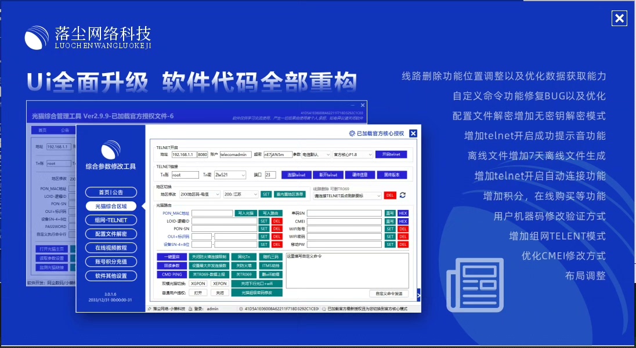Click the telecomadmin account input field

235,154
